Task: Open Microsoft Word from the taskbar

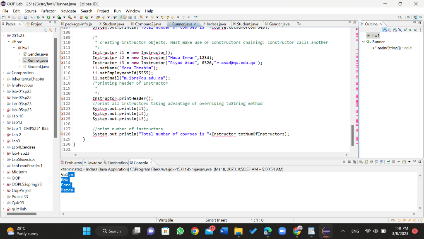Action: [224, 231]
